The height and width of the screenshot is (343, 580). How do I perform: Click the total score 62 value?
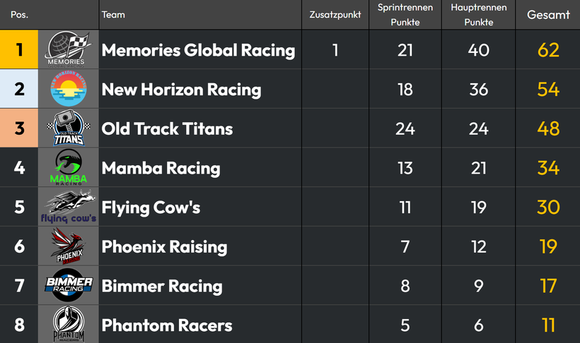coord(548,50)
